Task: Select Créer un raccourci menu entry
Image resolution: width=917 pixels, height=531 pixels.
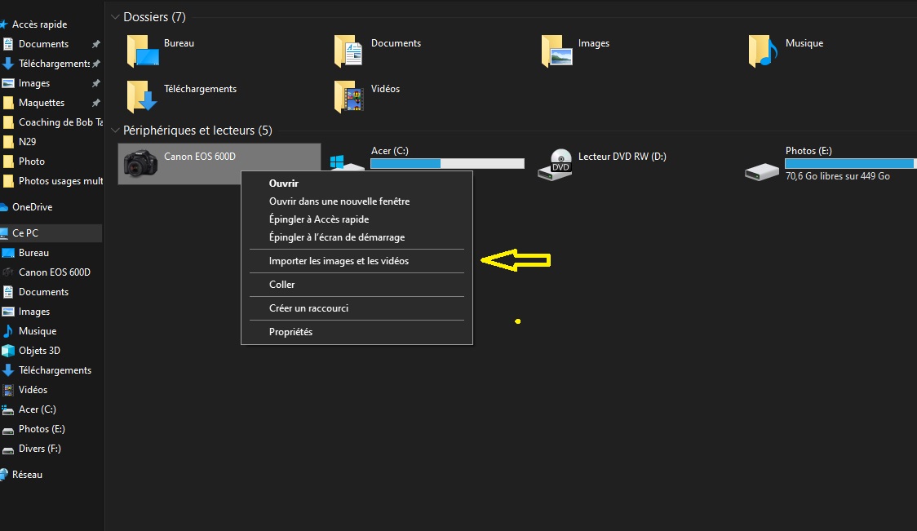Action: coord(308,308)
